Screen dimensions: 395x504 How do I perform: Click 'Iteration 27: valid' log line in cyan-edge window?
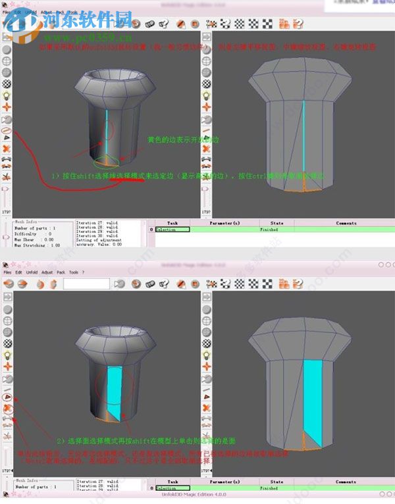97,223
